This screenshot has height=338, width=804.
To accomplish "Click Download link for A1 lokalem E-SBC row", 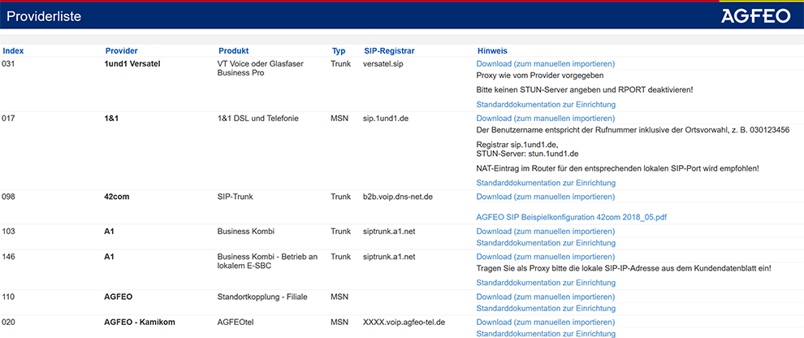I will pos(545,257).
